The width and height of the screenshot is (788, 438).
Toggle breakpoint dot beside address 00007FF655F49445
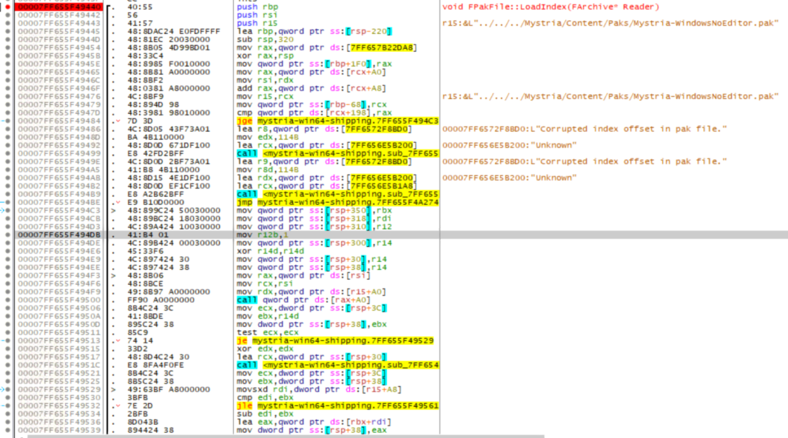7,31
